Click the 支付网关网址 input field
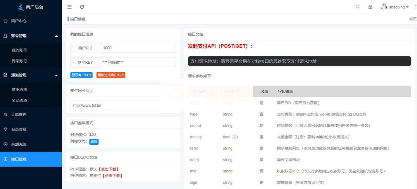This screenshot has width=417, height=189. (115, 106)
